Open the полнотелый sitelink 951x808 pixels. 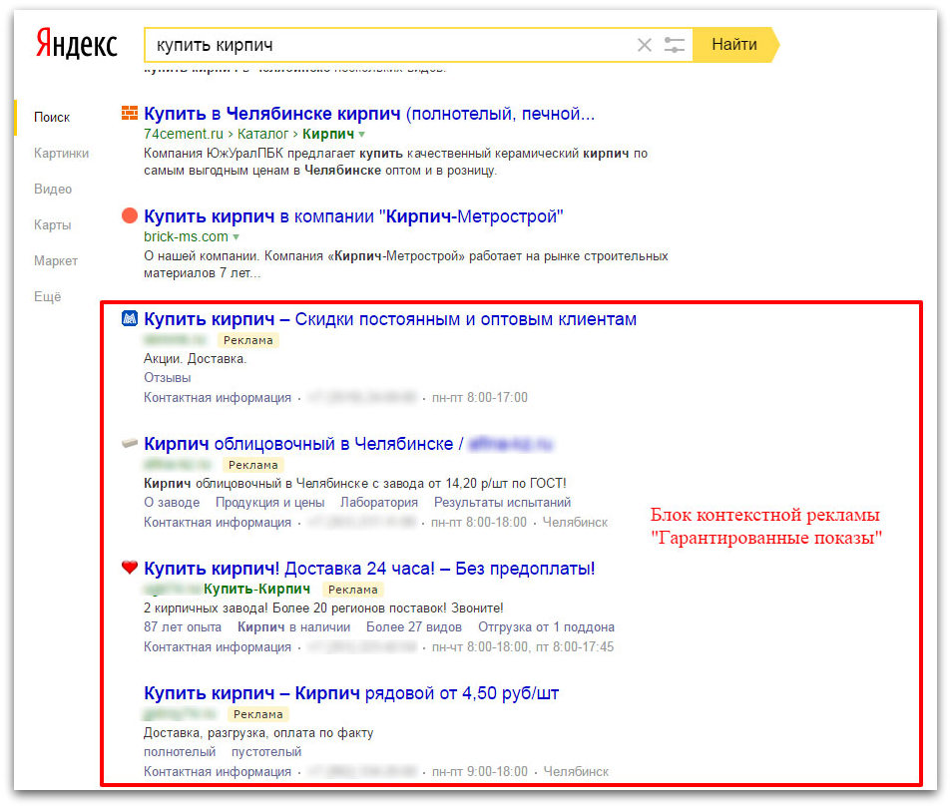180,751
